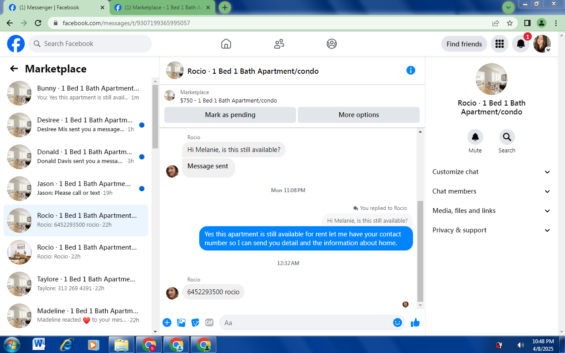
Task: Click the back arrow beside Marketplace
Action: coord(14,68)
